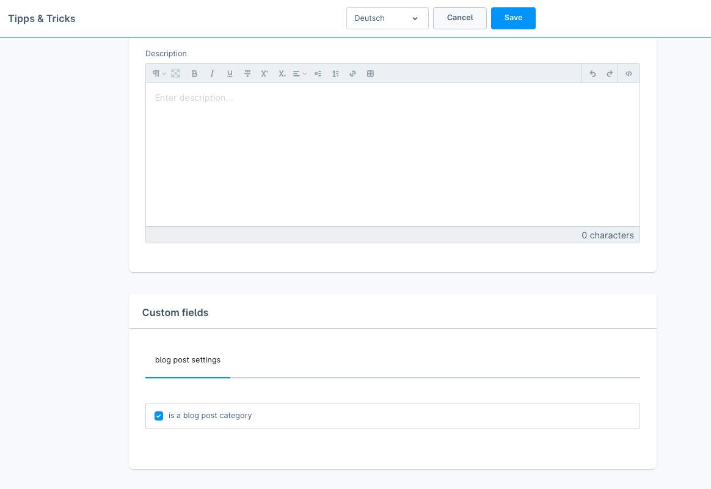Apply subscript formatting
Viewport: 711px width, 489px height.
[x=282, y=73]
